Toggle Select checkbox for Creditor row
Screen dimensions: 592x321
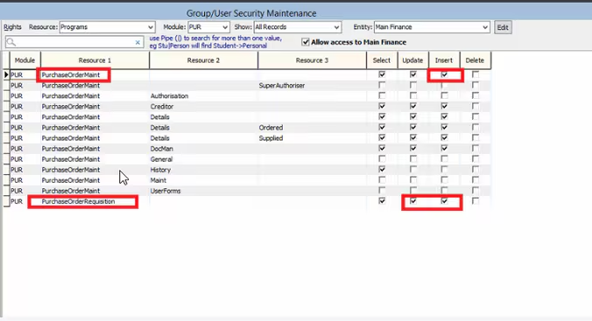coord(382,107)
